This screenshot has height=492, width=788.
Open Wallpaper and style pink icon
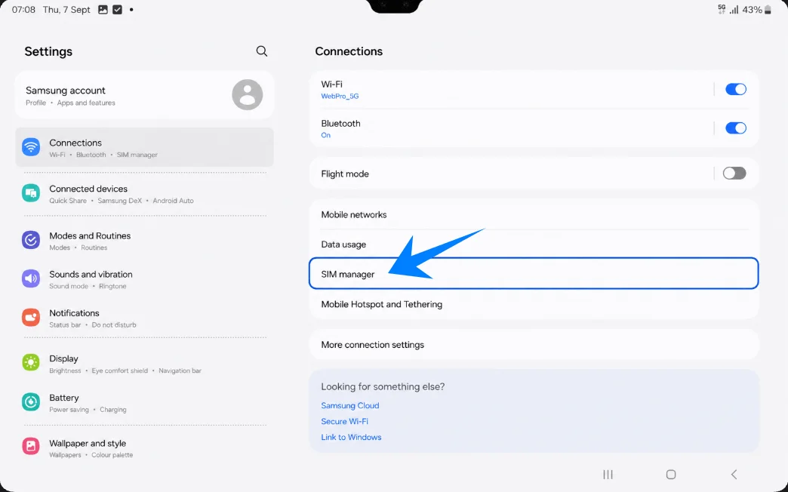31,446
